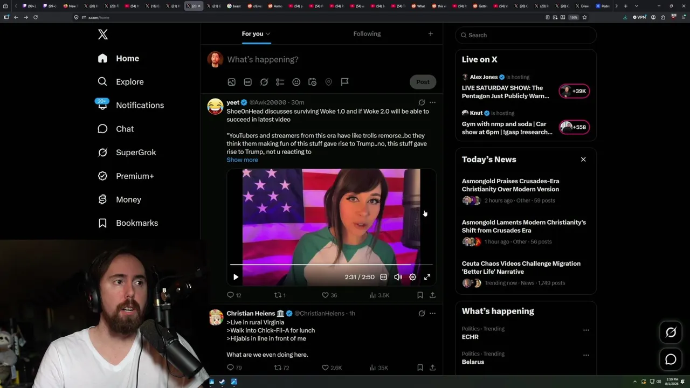Ask Grok to explain Christian Heiens' post

[x=422, y=313]
